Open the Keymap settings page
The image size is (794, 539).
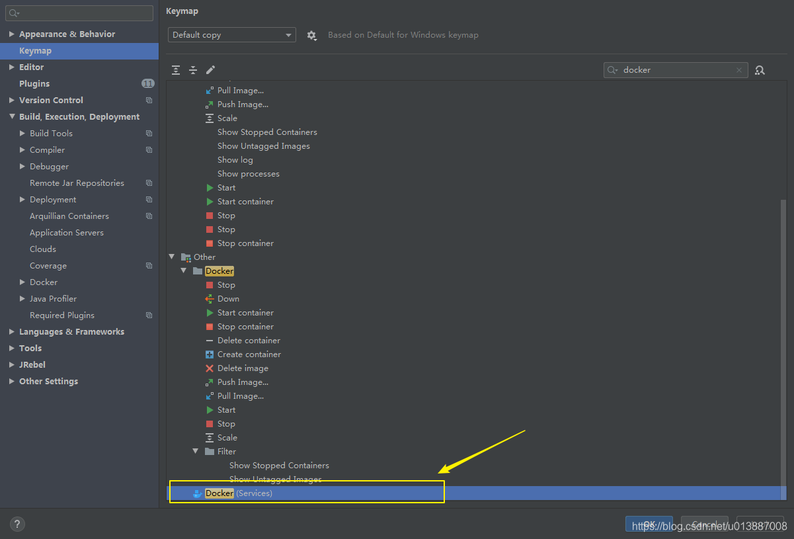click(79, 51)
